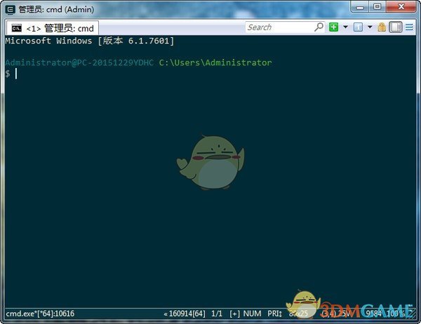Toggle the split panel view icon
This screenshot has width=421, height=324.
(x=396, y=27)
